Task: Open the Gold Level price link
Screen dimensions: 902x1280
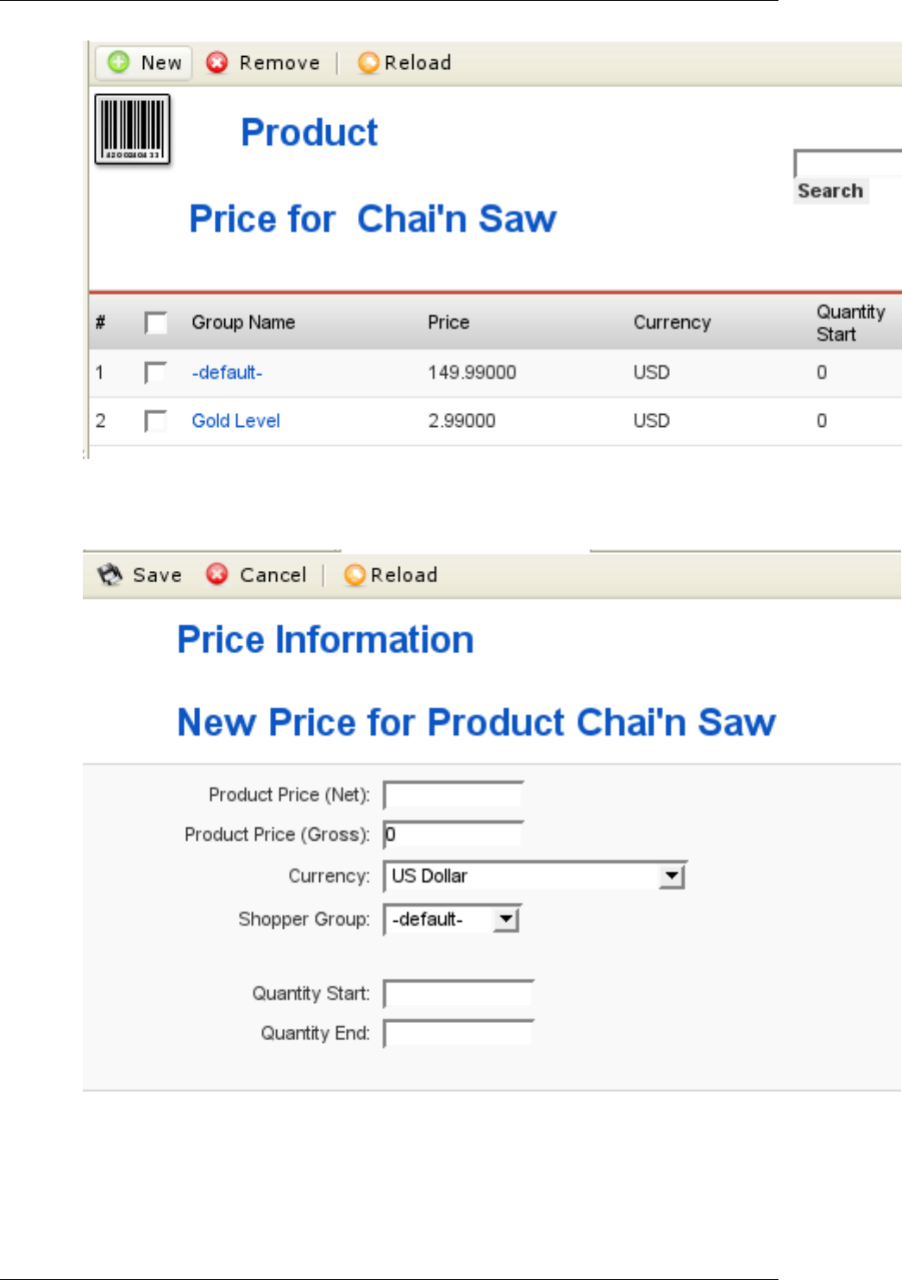Action: [x=235, y=421]
